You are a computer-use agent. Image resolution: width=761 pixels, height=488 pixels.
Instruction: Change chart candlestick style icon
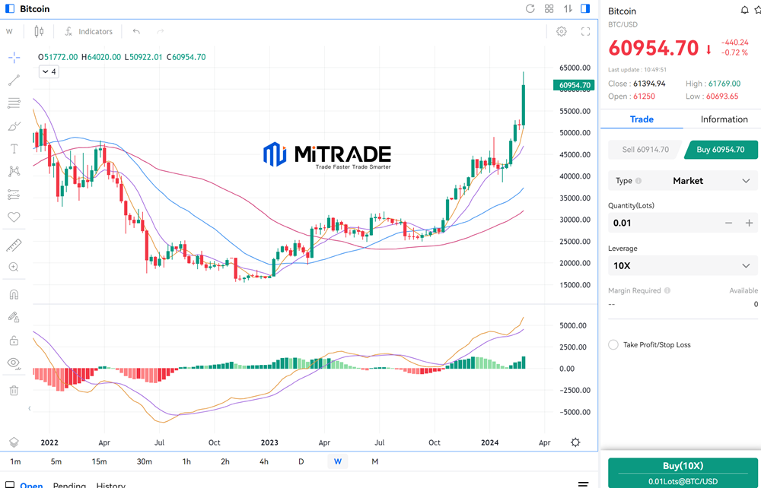(x=39, y=31)
